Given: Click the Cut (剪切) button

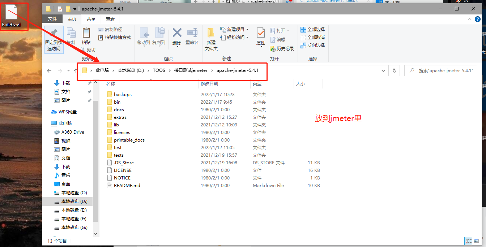Looking at the screenshot, I should pyautogui.click(x=89, y=50).
